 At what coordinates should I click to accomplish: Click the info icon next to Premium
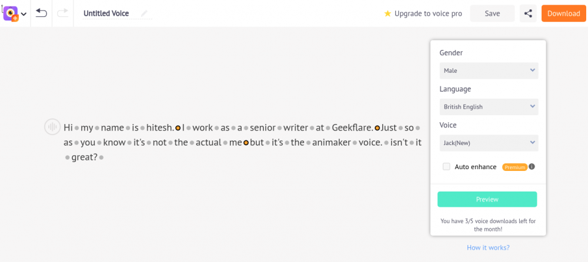[532, 167]
